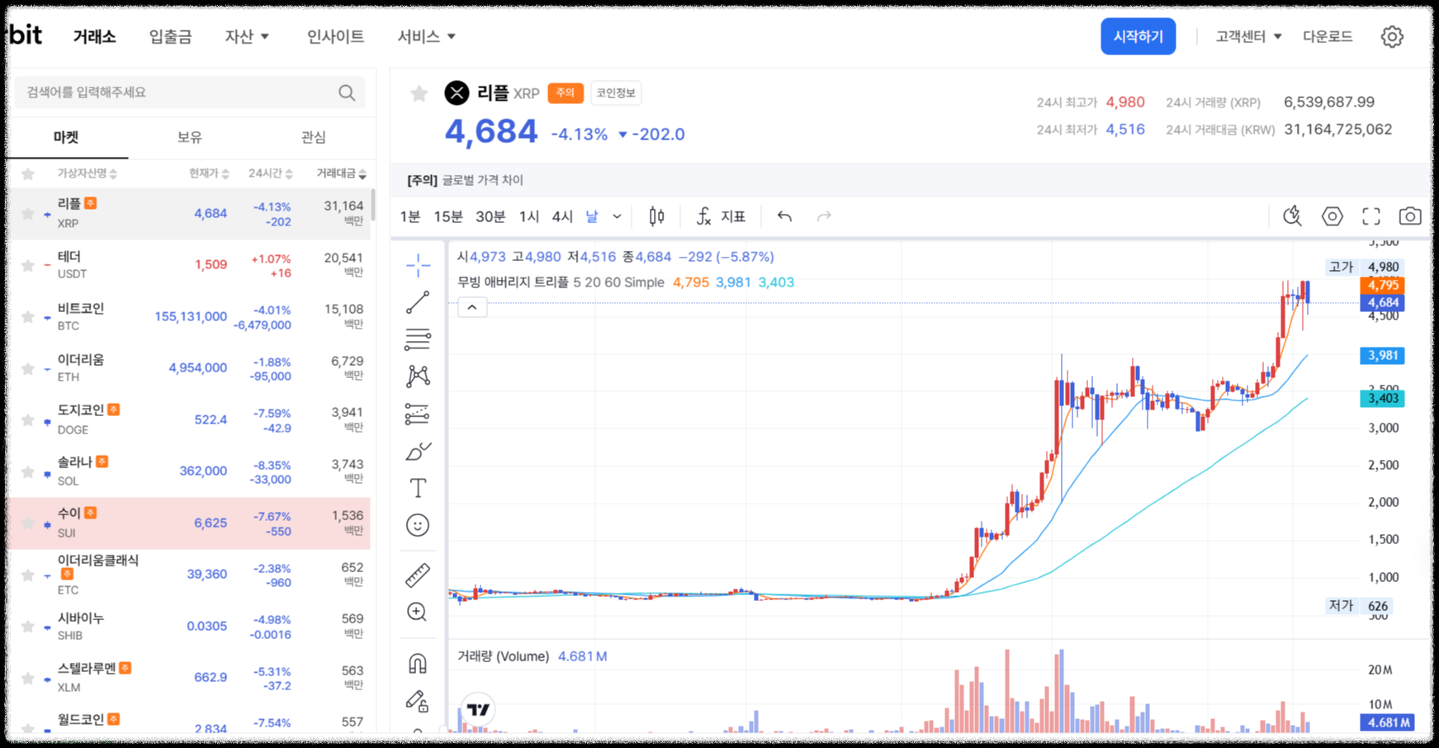Image resolution: width=1439 pixels, height=748 pixels.
Task: Click the orange 주의 badge
Action: tap(566, 93)
